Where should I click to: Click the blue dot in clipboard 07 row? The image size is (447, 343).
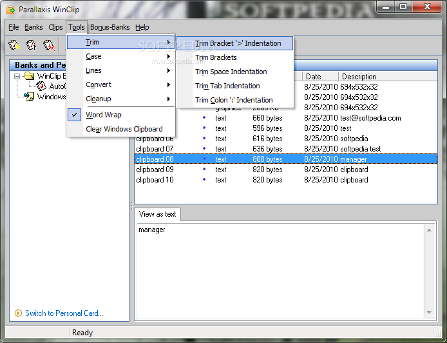[x=204, y=148]
